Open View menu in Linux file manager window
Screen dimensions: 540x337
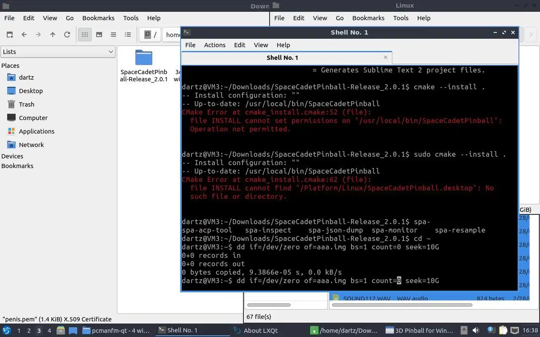coord(320,18)
